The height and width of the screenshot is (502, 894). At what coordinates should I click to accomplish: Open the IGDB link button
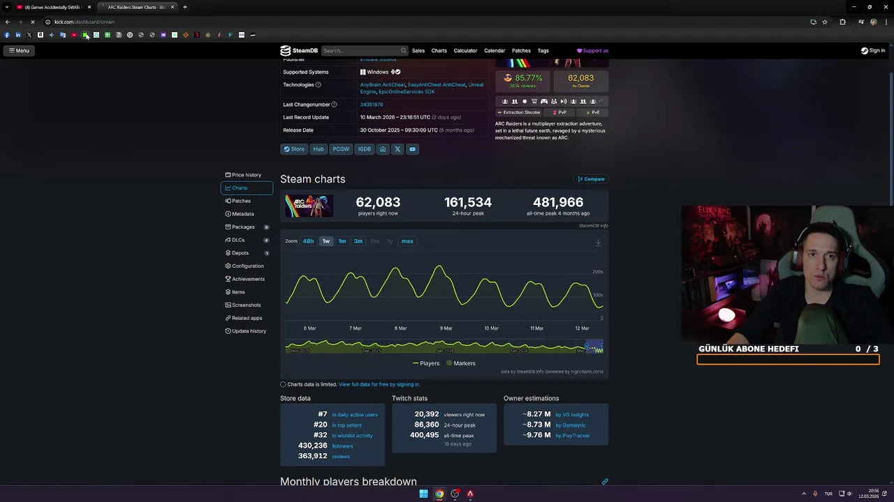click(365, 149)
